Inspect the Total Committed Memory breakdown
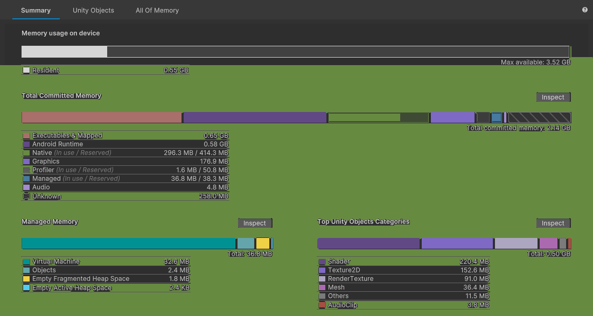The width and height of the screenshot is (593, 316). click(x=553, y=97)
